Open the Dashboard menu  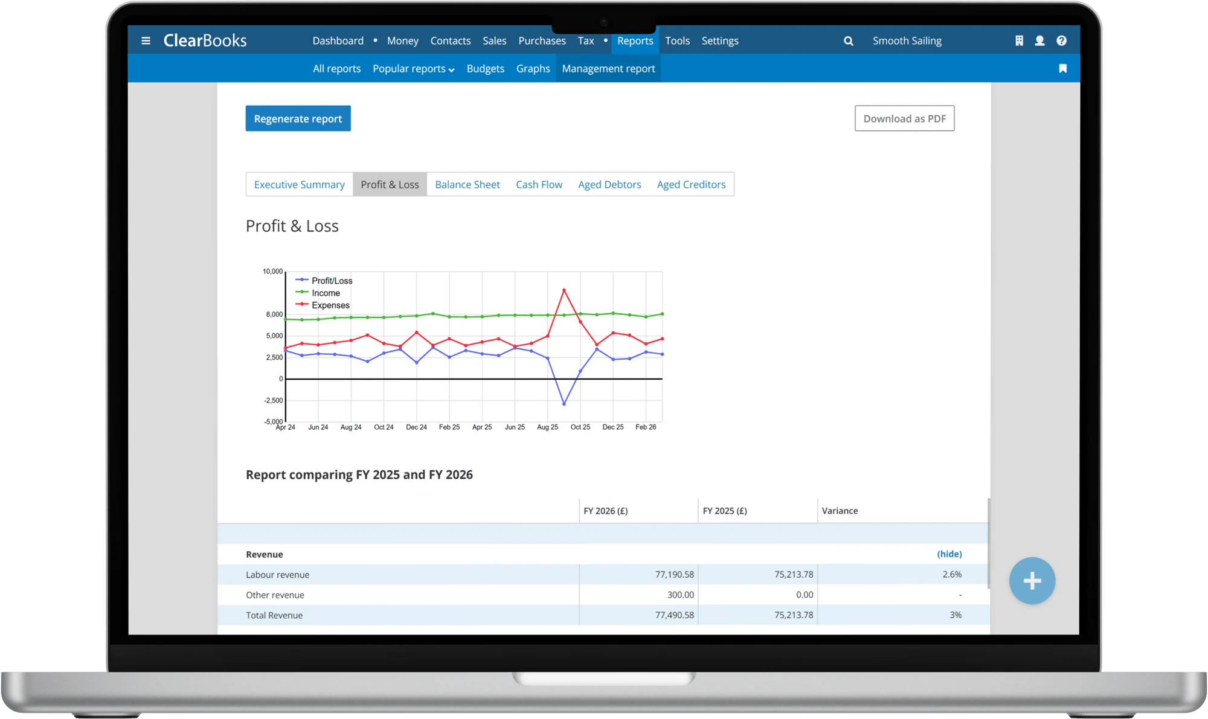[x=338, y=40]
